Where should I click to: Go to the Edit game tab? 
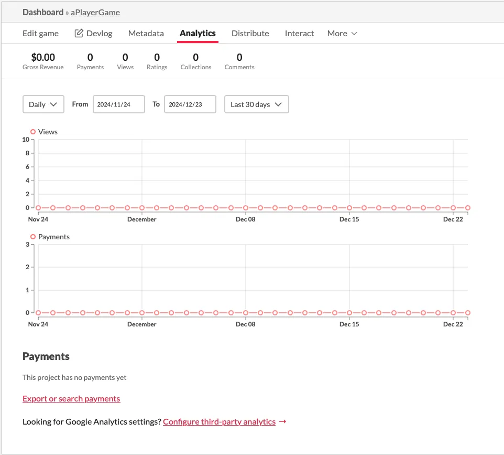pos(40,33)
